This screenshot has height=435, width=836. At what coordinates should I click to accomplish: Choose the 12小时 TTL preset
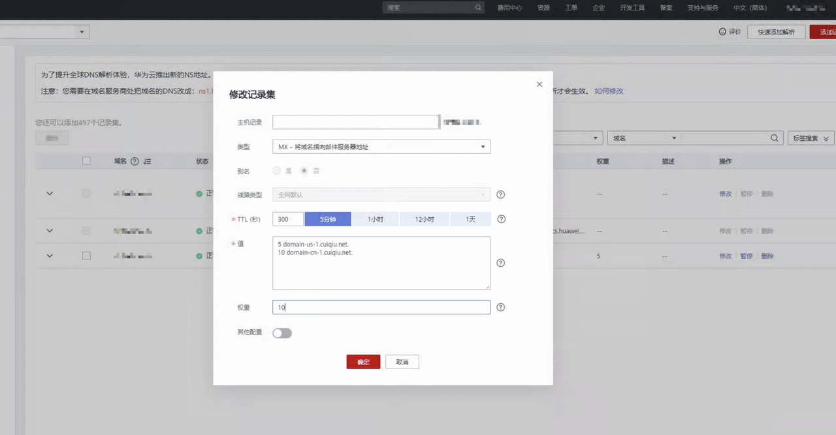click(425, 219)
